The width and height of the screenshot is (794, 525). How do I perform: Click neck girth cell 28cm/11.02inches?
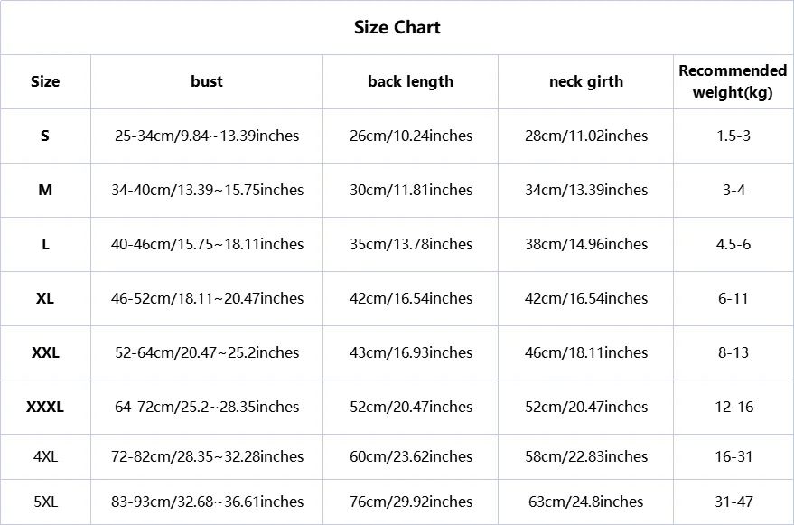586,136
